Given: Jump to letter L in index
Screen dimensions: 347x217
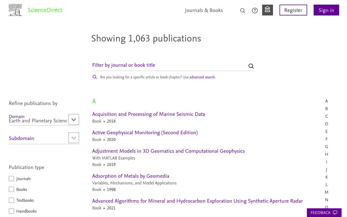Looking at the screenshot, I should click(x=326, y=185).
